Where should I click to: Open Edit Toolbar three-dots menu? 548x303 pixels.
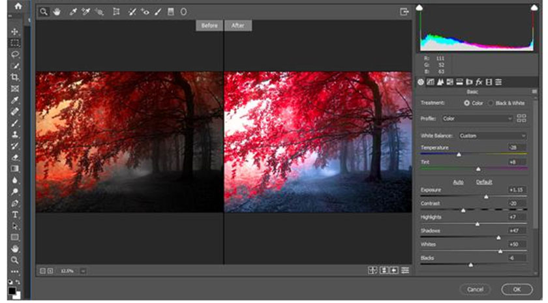tap(14, 271)
